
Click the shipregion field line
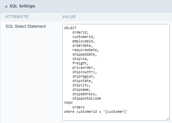[83, 77]
